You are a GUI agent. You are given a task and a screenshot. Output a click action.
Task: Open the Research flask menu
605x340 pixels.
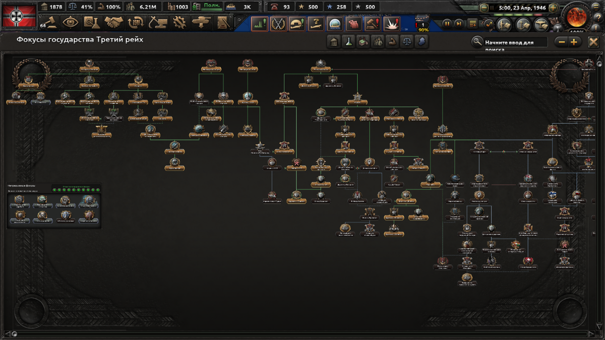point(93,23)
